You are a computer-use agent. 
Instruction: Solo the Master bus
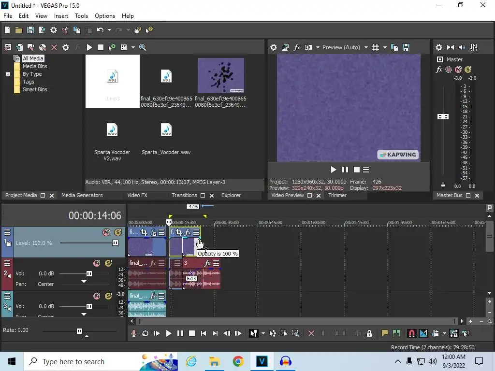click(x=468, y=70)
